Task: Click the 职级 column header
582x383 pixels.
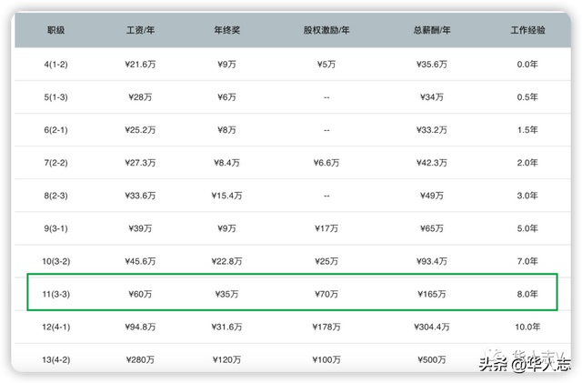Action: click(x=55, y=30)
